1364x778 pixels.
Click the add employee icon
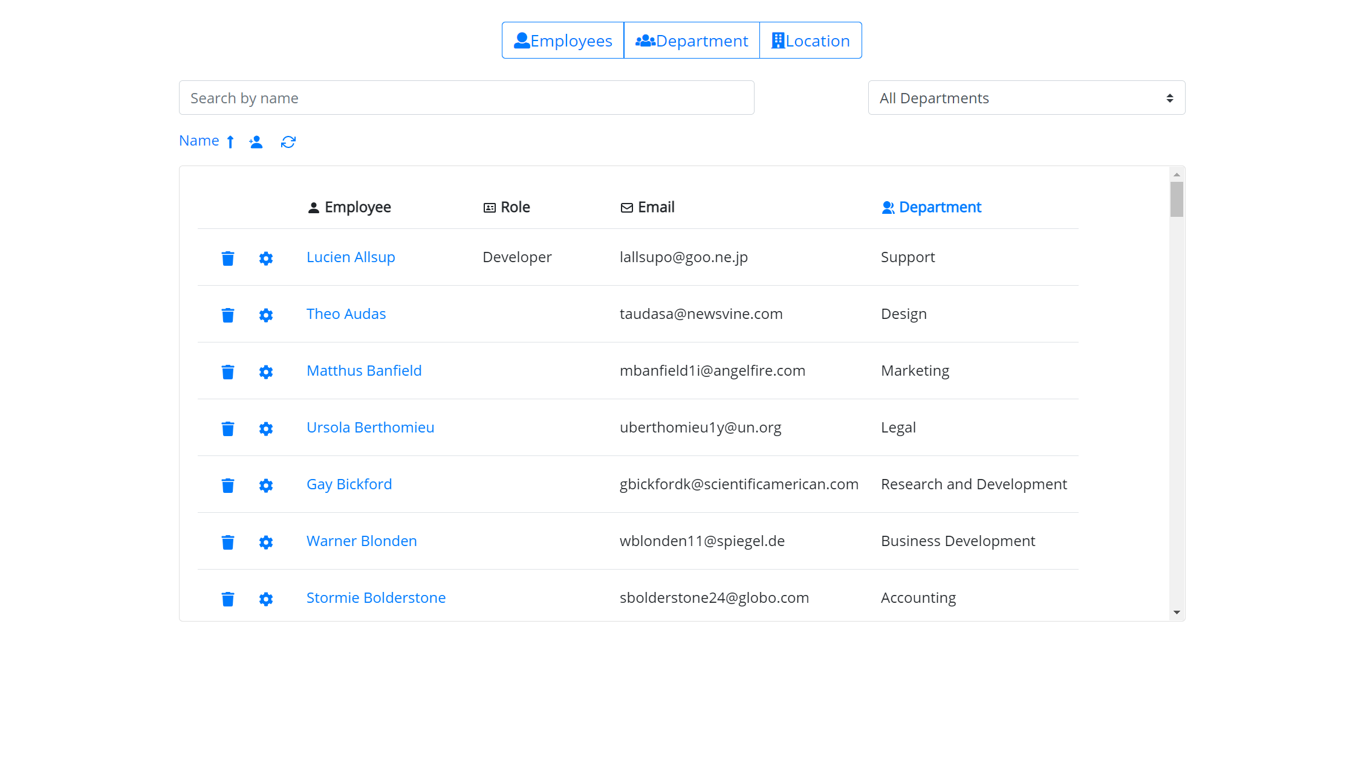point(256,141)
